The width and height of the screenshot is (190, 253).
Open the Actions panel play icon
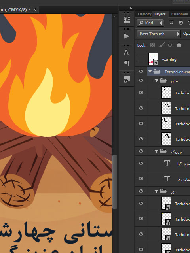tap(127, 36)
